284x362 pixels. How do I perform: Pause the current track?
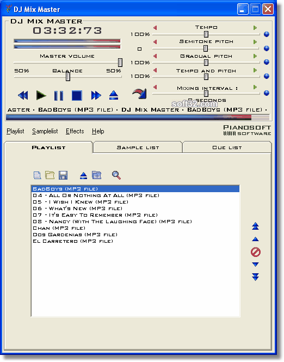[59, 95]
